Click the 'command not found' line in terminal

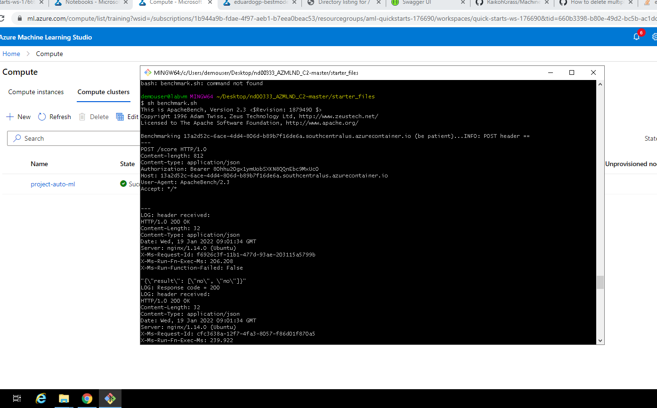[202, 83]
